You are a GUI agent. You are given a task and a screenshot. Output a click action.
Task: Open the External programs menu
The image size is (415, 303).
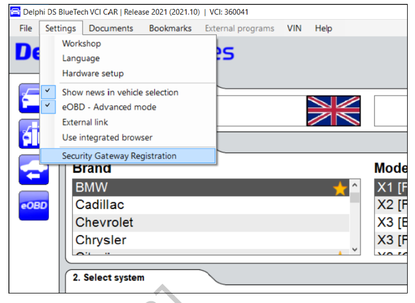point(239,28)
